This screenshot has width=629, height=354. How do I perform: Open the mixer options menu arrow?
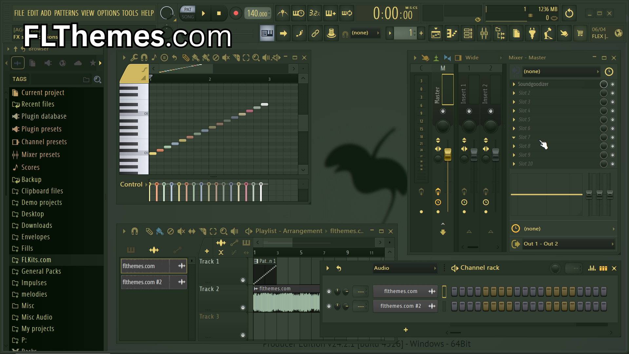click(415, 58)
